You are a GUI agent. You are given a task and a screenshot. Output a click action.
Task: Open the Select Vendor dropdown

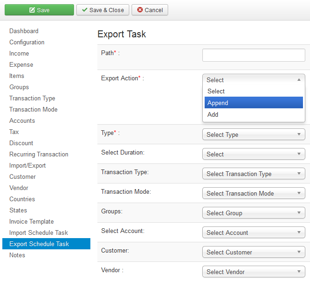click(x=254, y=272)
